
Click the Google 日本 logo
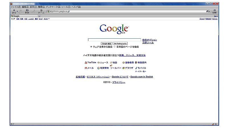pos(114,29)
